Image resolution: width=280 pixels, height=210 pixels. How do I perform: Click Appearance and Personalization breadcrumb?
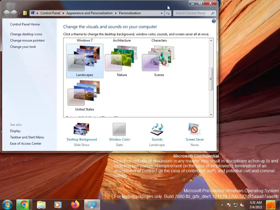click(89, 13)
